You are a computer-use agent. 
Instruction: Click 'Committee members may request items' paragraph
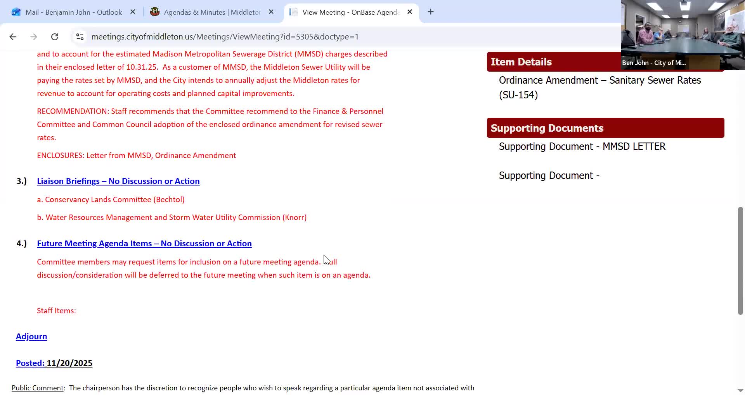[204, 268]
